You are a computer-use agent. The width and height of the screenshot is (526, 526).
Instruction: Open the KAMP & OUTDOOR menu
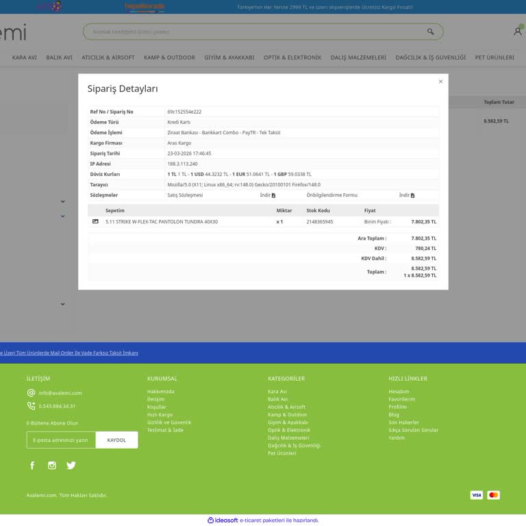[169, 58]
